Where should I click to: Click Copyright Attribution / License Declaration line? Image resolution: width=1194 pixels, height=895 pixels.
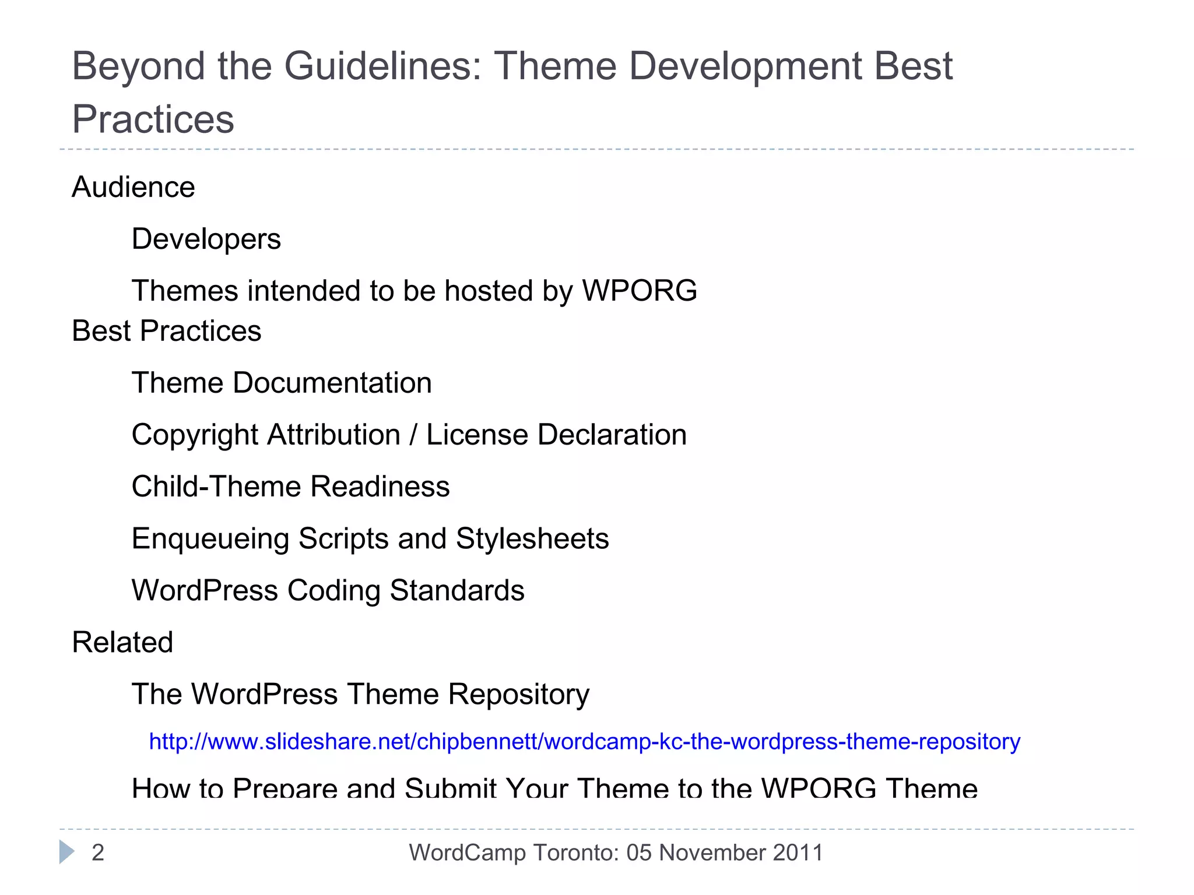pyautogui.click(x=409, y=435)
